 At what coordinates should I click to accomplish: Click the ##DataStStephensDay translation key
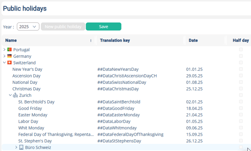[119, 141]
